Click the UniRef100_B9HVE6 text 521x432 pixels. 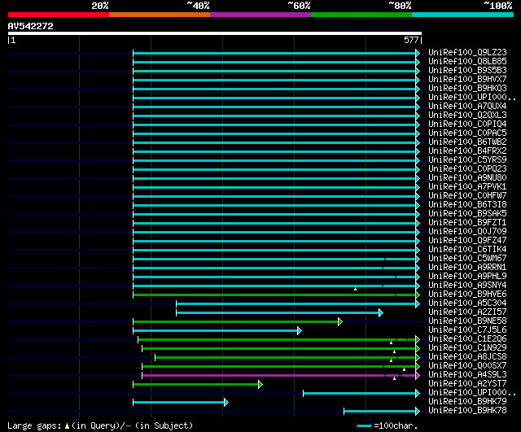(467, 295)
